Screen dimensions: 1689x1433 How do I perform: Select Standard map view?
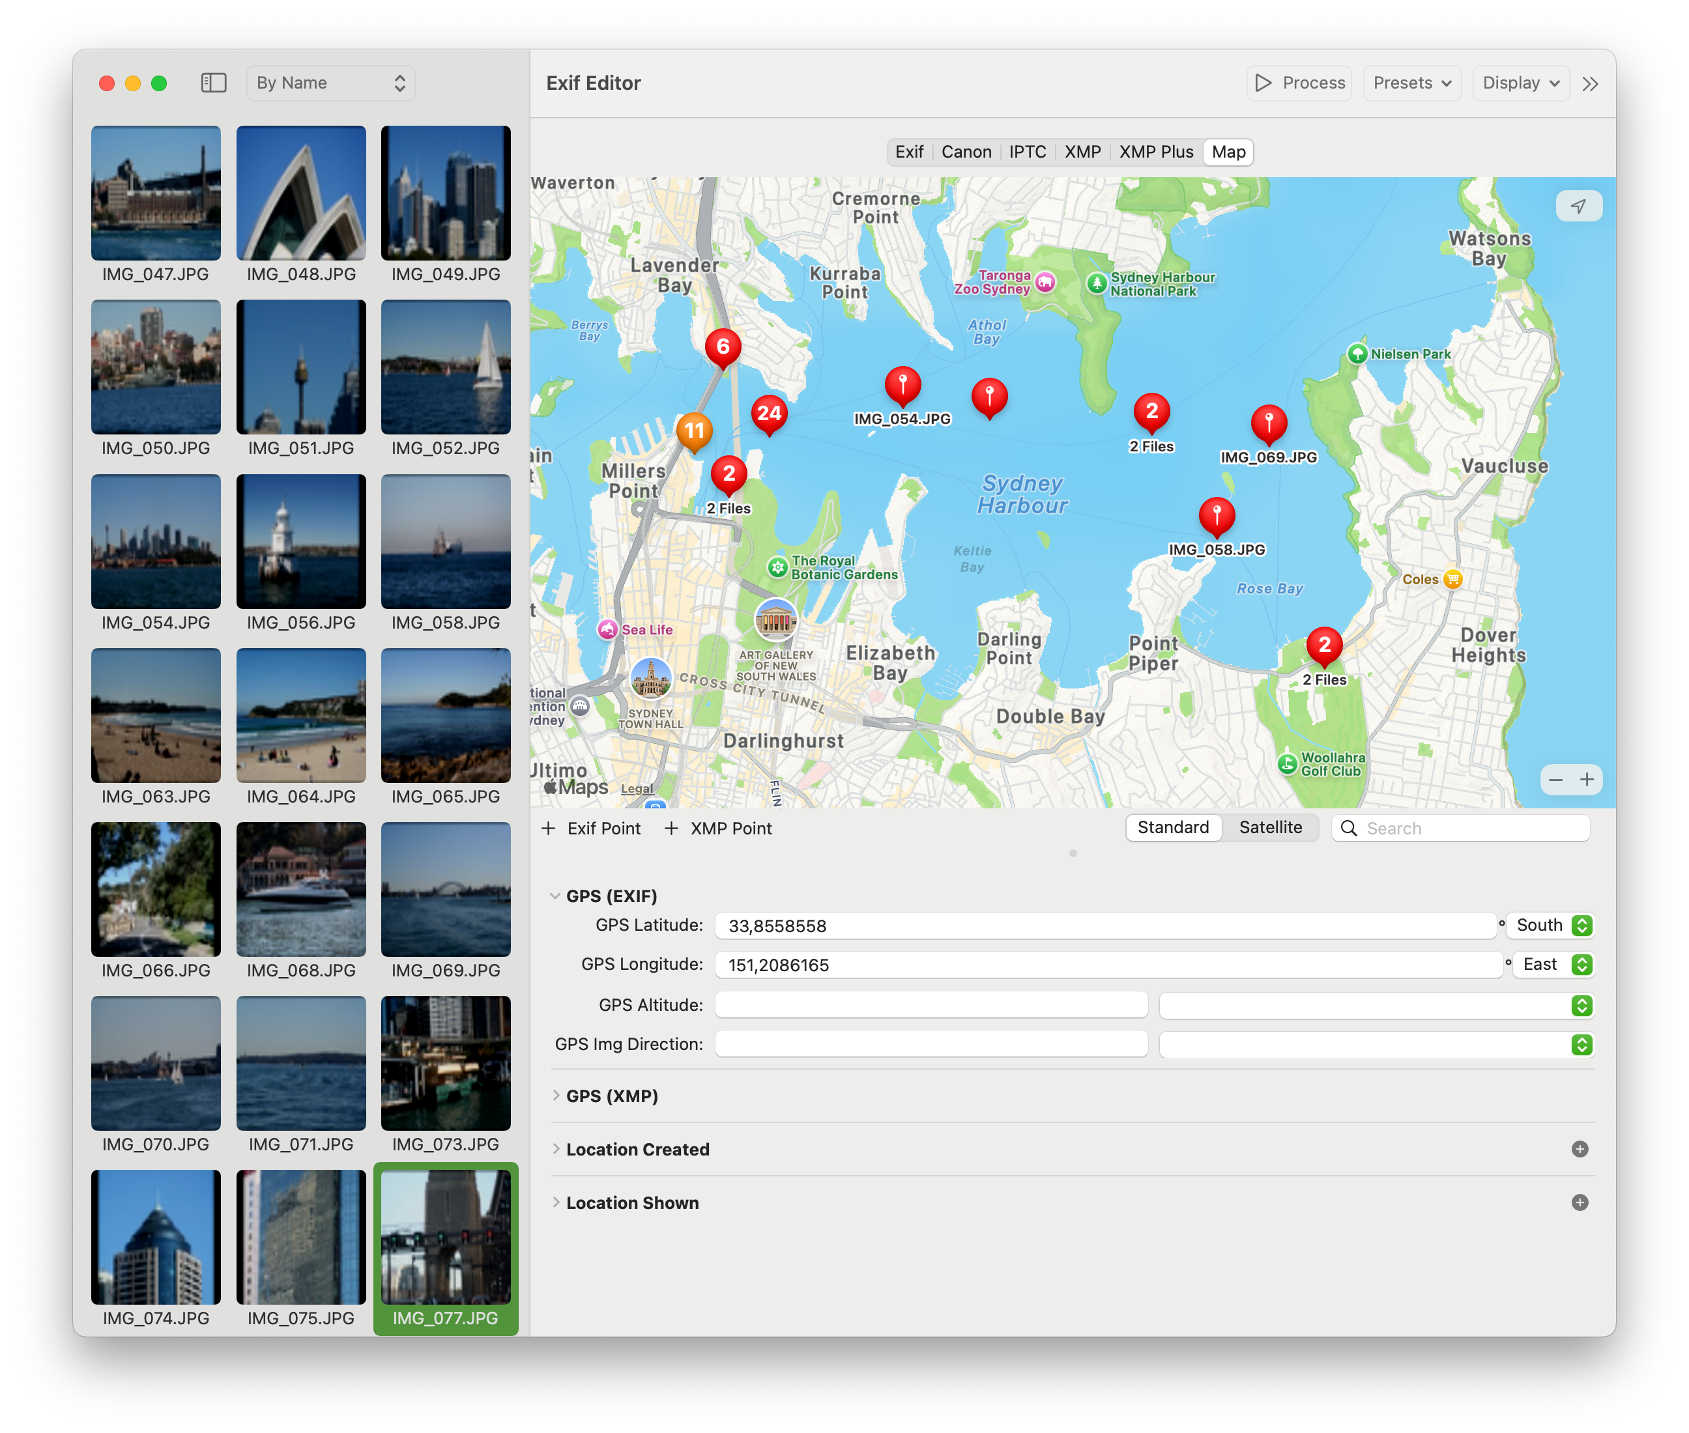click(1173, 827)
